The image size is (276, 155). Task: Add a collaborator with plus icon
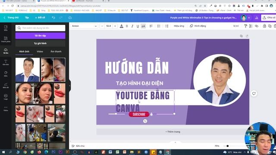tap(249, 18)
